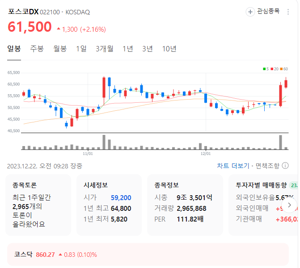Click the 포스코DX stock name
Screen dimensions: 300x268
coord(23,12)
